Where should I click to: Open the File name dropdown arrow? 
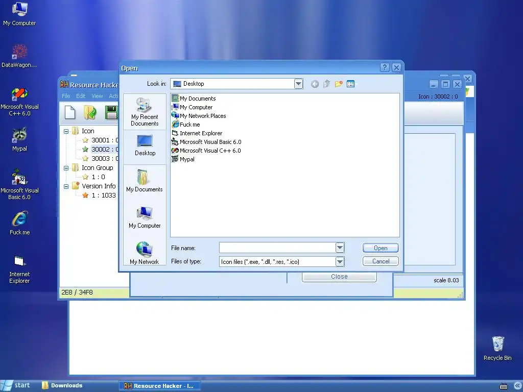(x=340, y=248)
